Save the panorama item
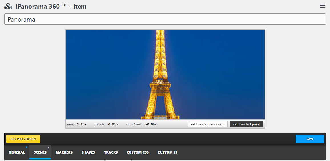This screenshot has width=330, height=161. point(310,139)
